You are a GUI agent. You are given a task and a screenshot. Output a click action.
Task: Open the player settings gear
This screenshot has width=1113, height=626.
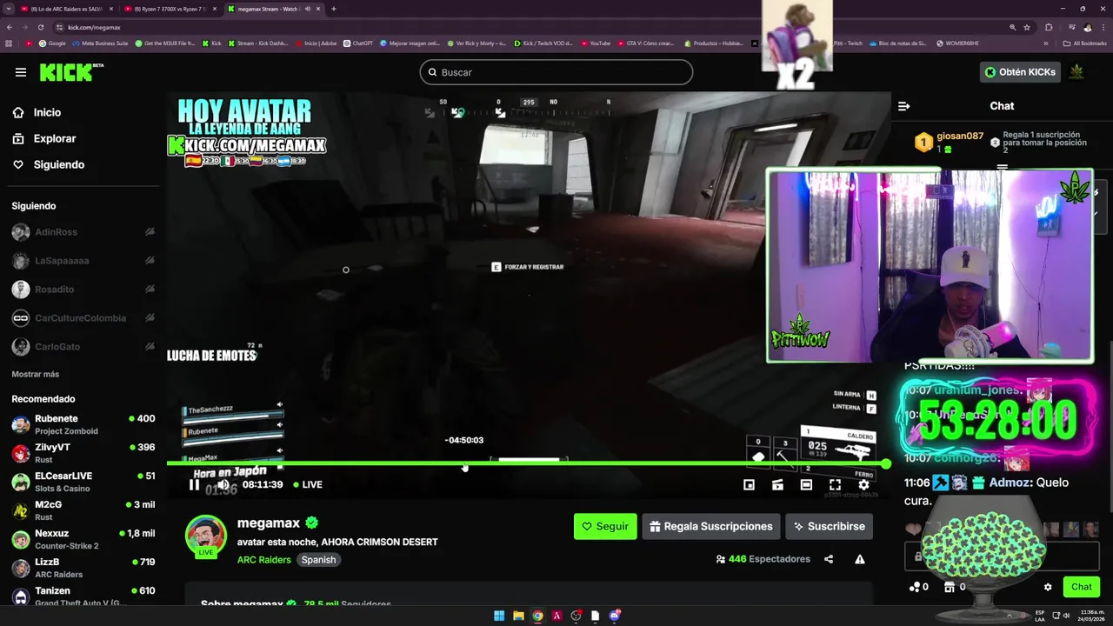click(863, 484)
